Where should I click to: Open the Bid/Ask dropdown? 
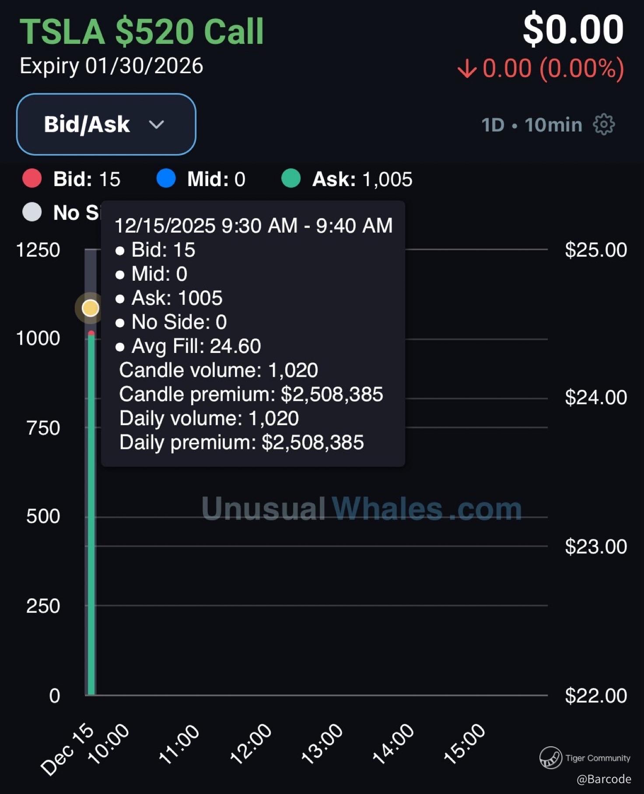pos(106,124)
